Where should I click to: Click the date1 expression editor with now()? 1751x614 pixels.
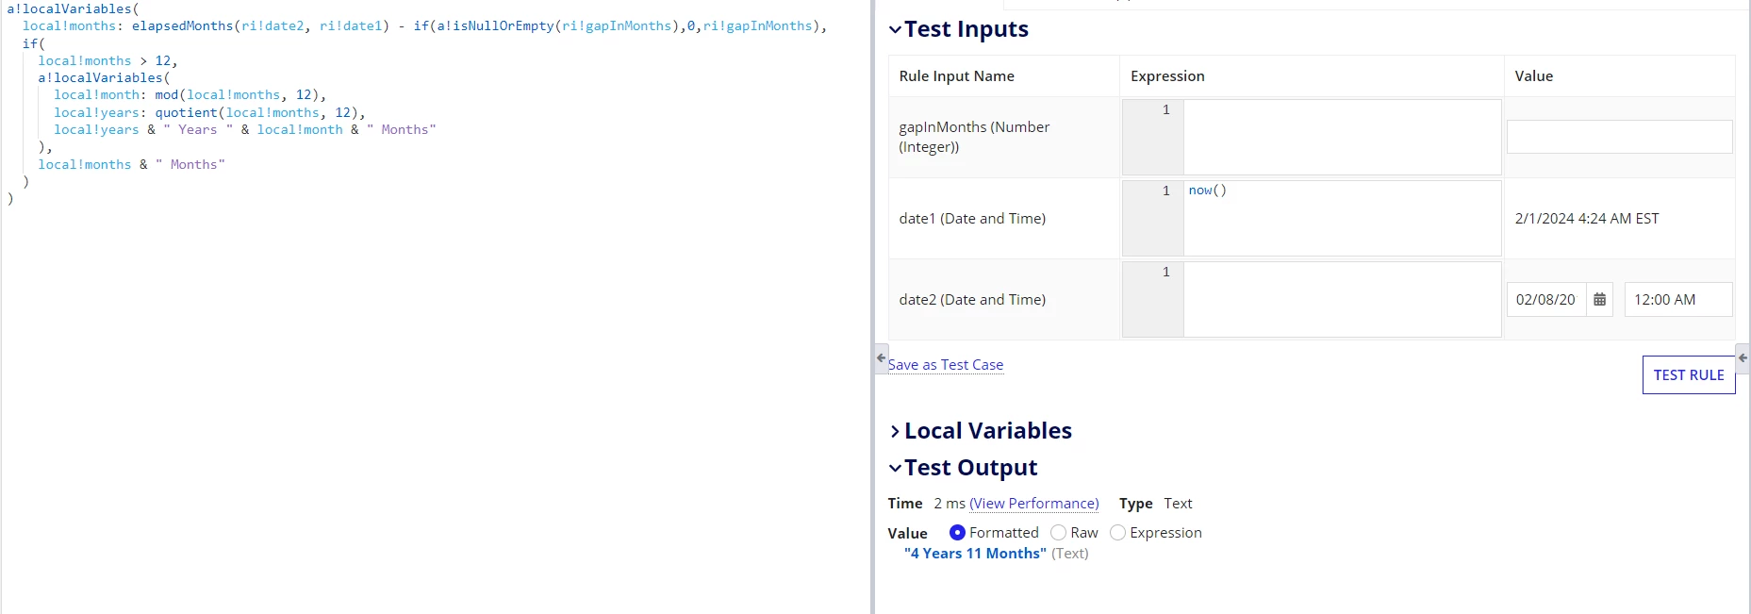click(x=1312, y=218)
